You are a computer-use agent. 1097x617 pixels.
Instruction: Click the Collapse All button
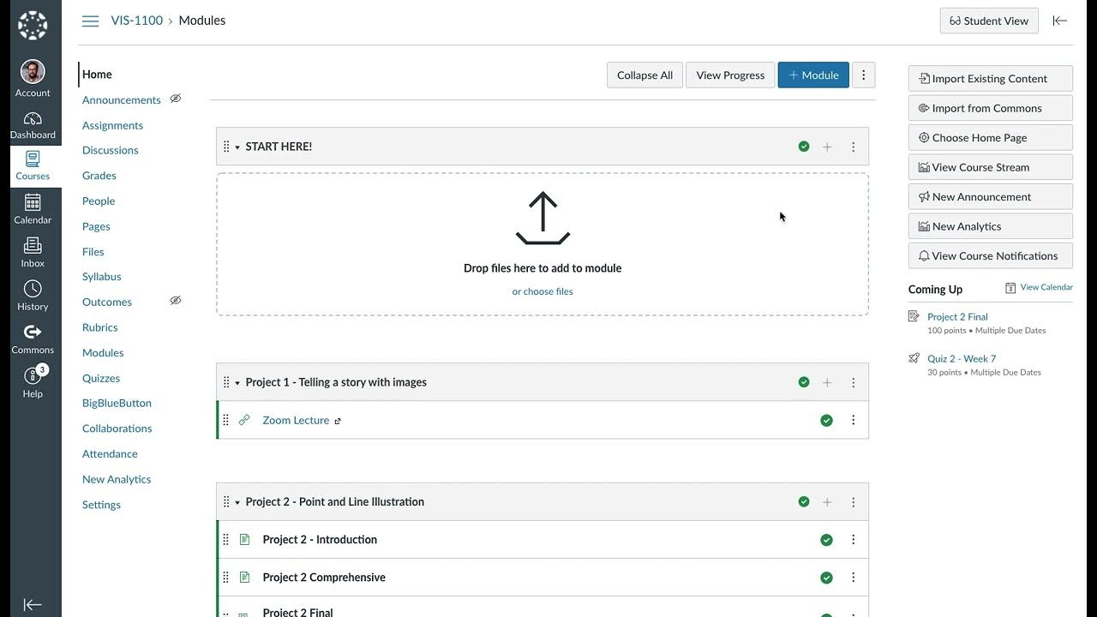[644, 75]
